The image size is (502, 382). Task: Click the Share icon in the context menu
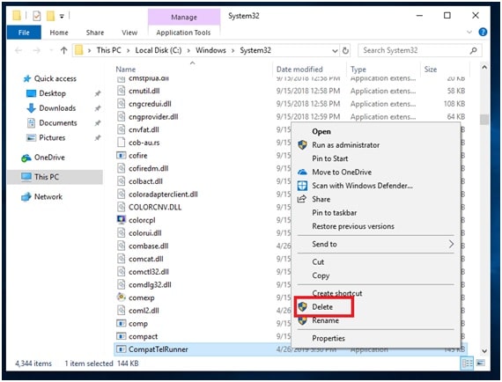[x=302, y=199]
